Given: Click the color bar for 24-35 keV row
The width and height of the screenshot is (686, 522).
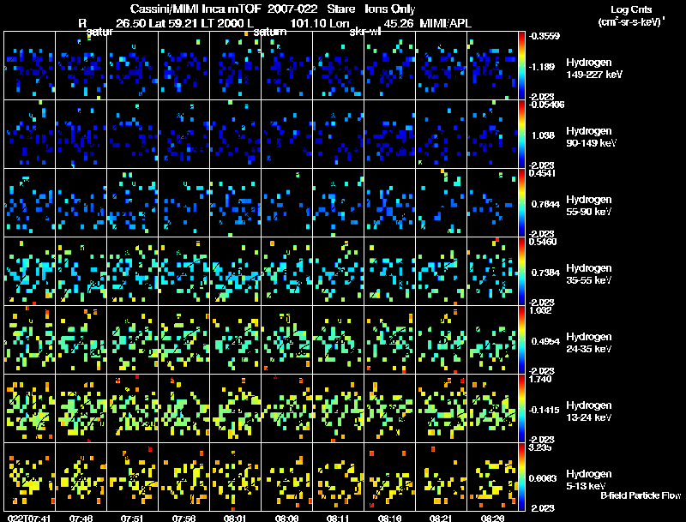Looking at the screenshot, I should point(521,340).
